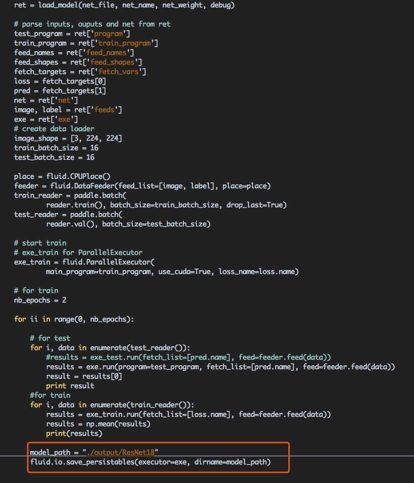Click the nb_epochs = 2 line

click(x=40, y=300)
